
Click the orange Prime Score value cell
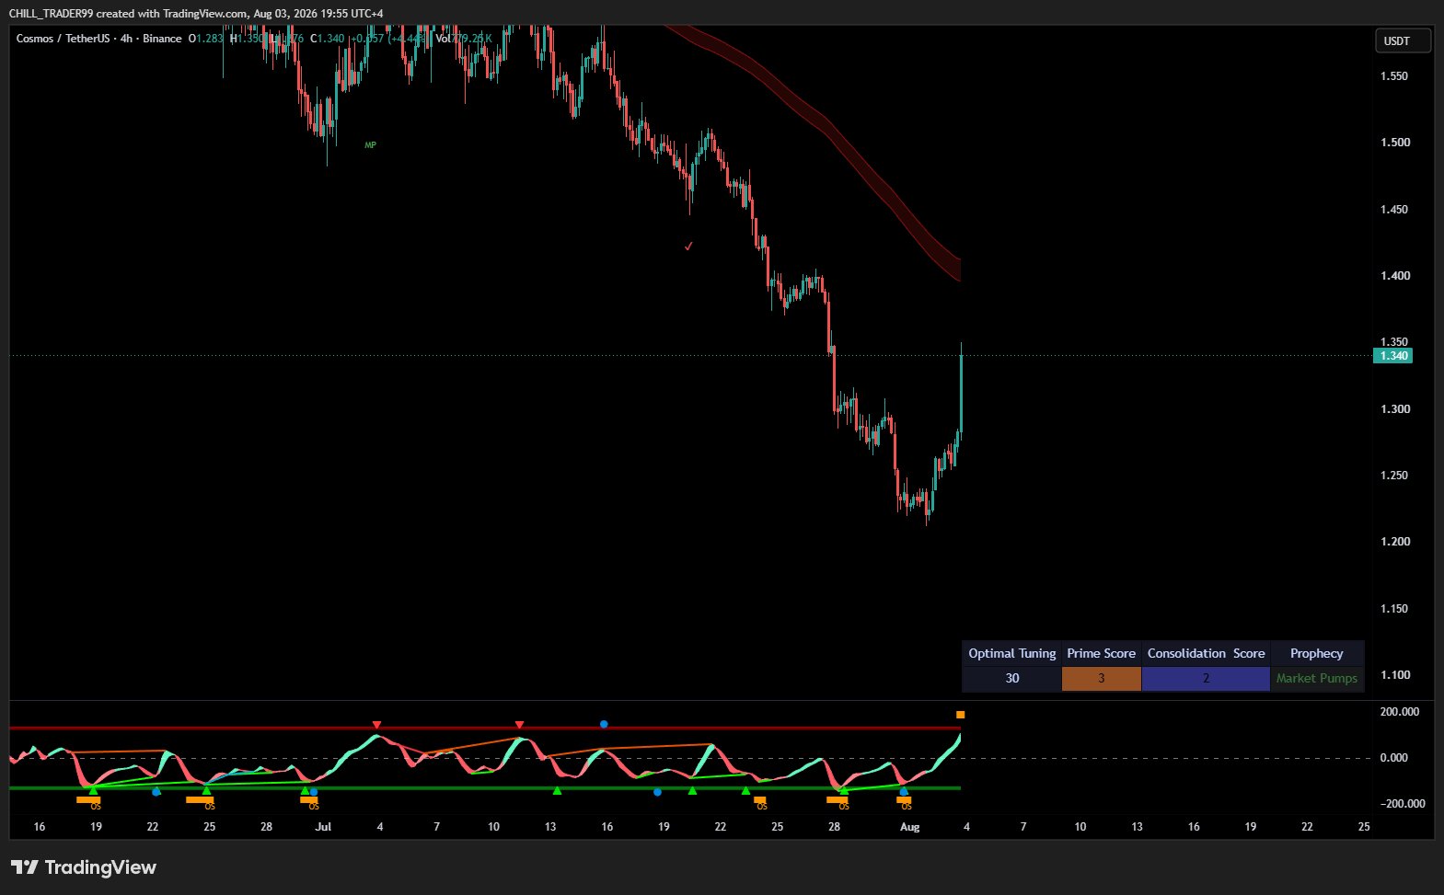1101,679
